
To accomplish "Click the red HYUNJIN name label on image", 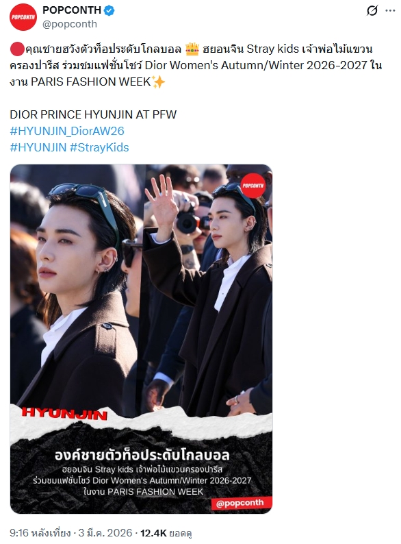I will pos(64,413).
